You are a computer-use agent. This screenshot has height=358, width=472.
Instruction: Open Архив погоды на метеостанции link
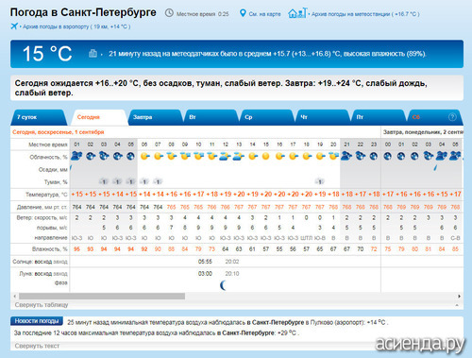point(365,14)
